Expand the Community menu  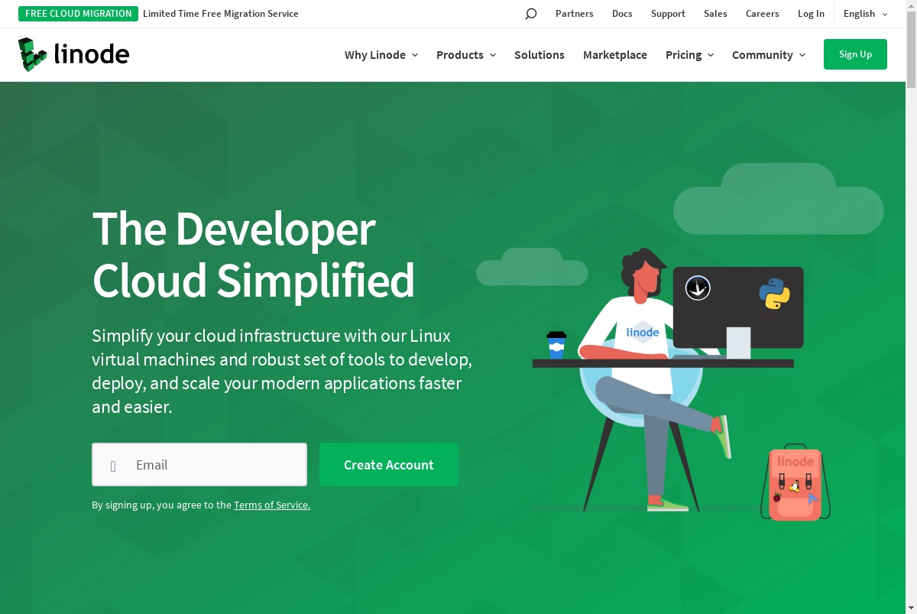click(769, 55)
